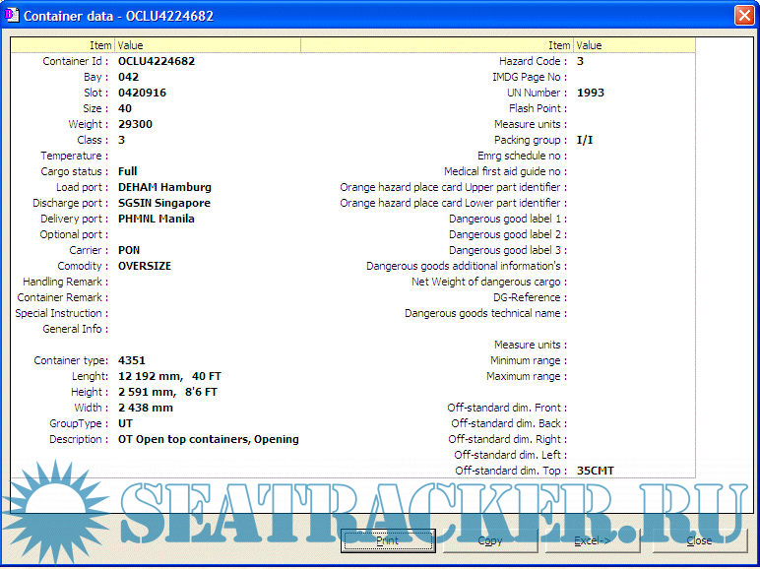Click the application icon in the title bar
This screenshot has height=569, width=760.
point(11,16)
